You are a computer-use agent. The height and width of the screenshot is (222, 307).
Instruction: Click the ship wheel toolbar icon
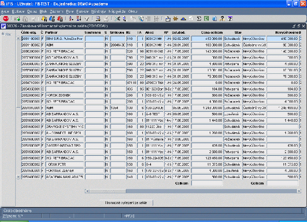(175, 19)
